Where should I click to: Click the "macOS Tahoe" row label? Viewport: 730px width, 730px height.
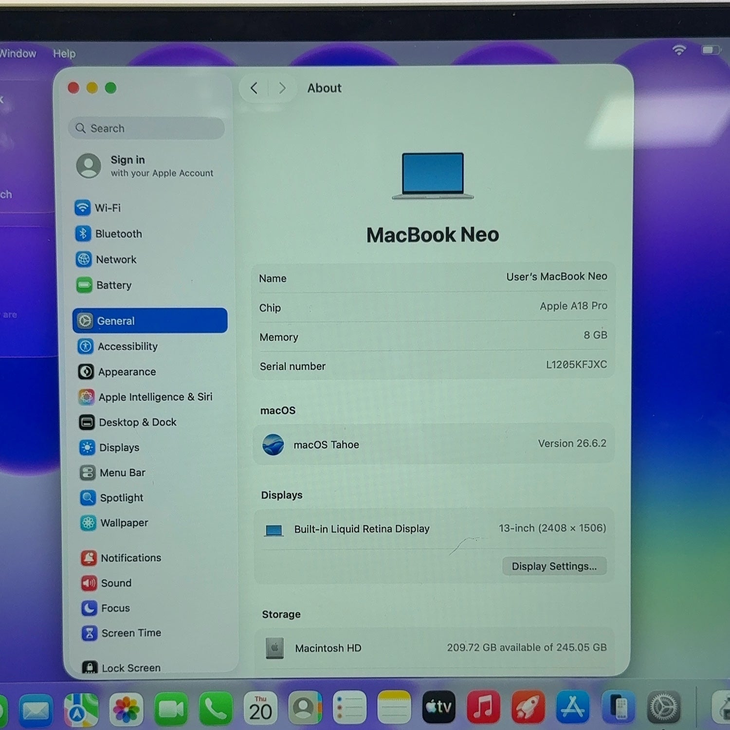[x=326, y=445]
